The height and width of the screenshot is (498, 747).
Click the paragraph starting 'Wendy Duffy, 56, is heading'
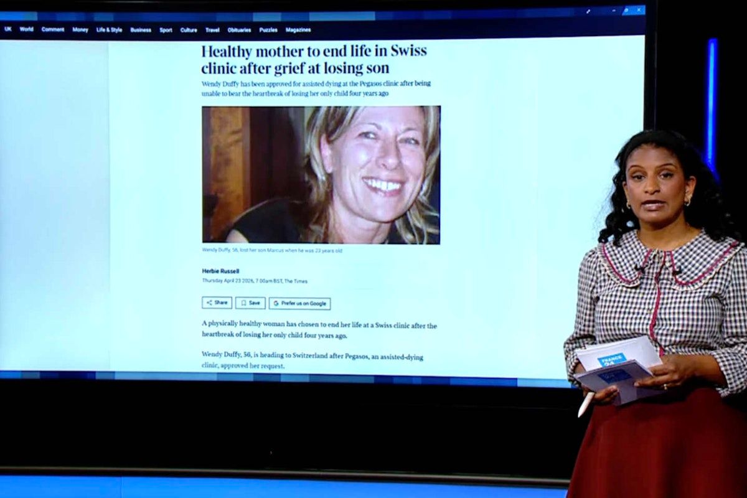[x=312, y=360]
